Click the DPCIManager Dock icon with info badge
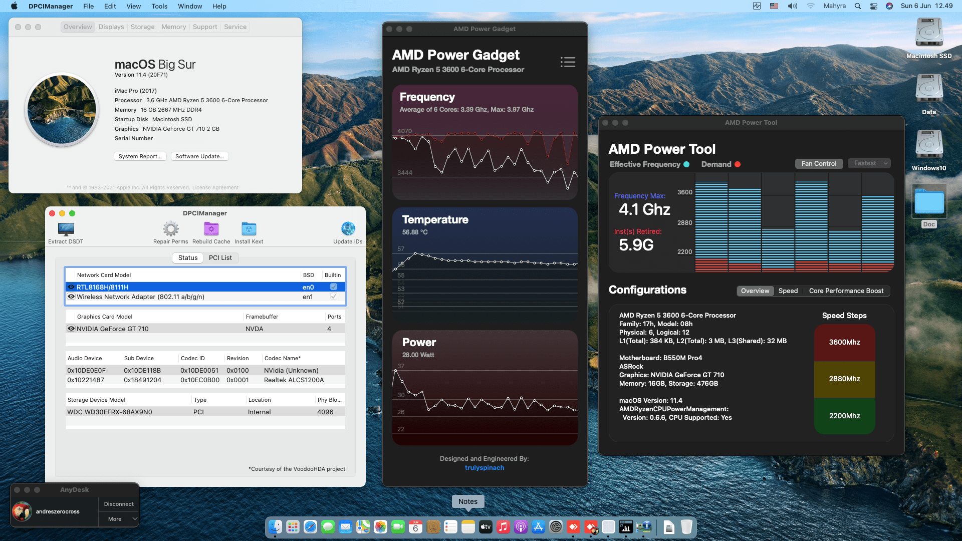The width and height of the screenshot is (962, 541). tap(643, 526)
